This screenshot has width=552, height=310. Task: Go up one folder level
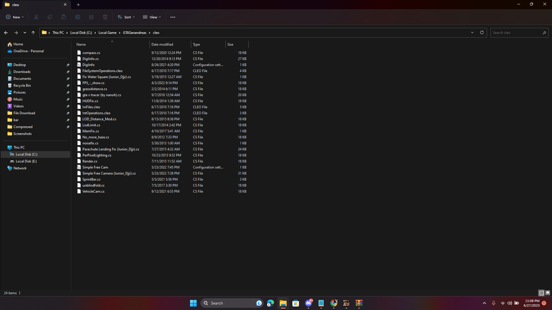click(x=33, y=33)
